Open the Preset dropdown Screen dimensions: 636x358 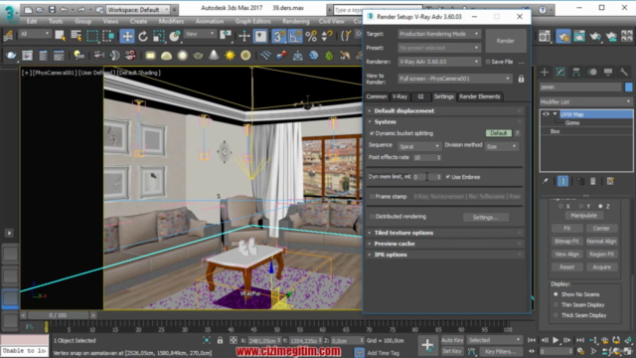439,48
